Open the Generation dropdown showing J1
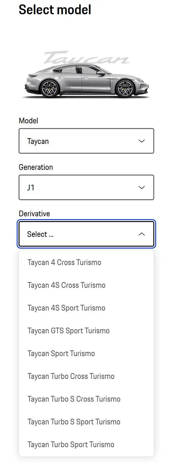169x475 pixels. [86, 187]
